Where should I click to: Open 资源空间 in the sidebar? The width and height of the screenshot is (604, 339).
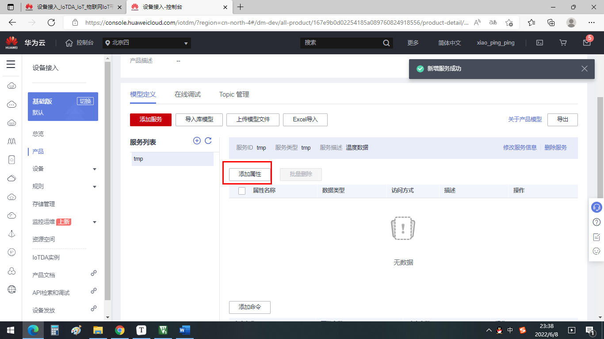click(44, 239)
